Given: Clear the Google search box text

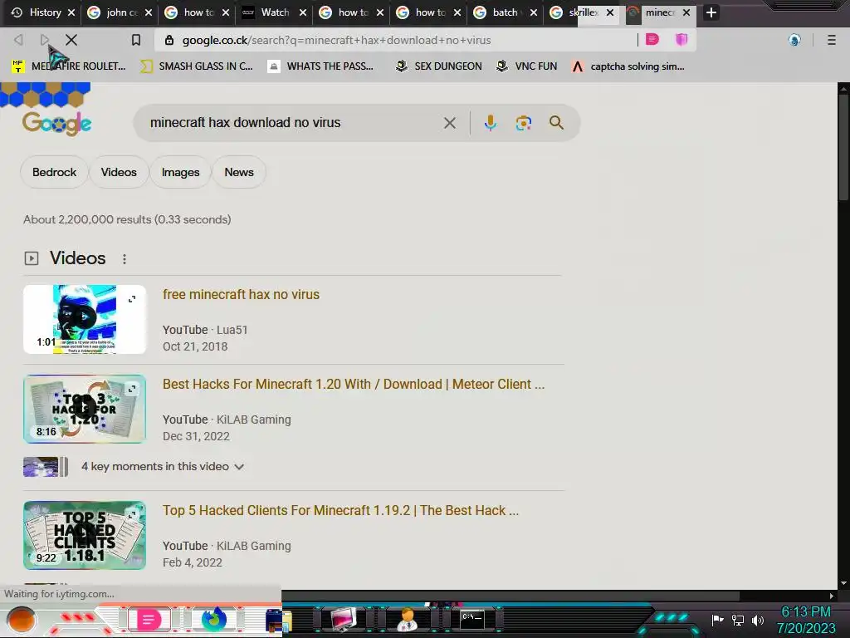Looking at the screenshot, I should click(449, 123).
